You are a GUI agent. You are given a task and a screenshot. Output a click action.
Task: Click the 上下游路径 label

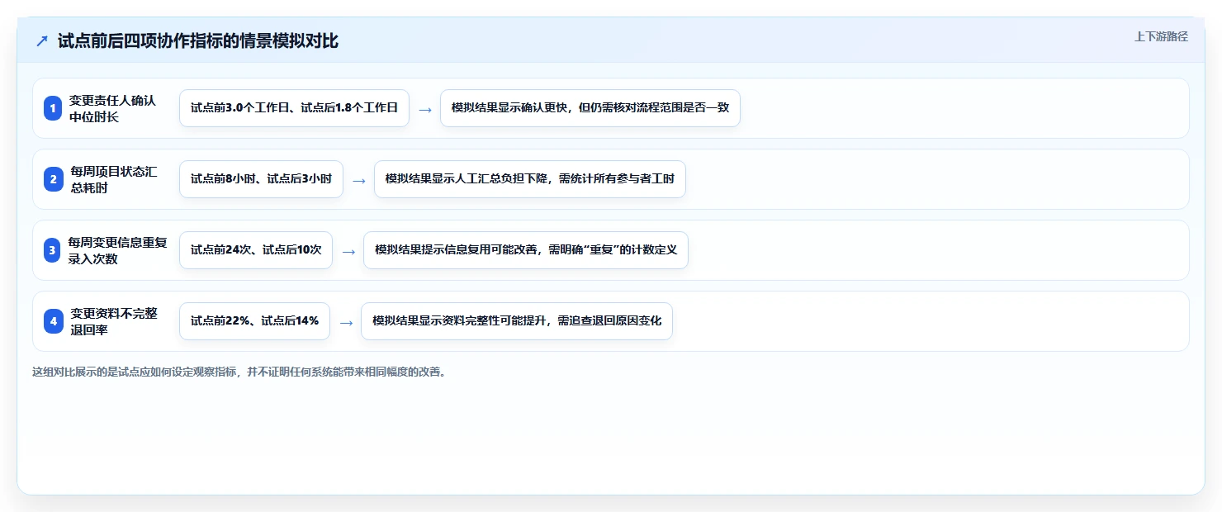[x=1161, y=36]
